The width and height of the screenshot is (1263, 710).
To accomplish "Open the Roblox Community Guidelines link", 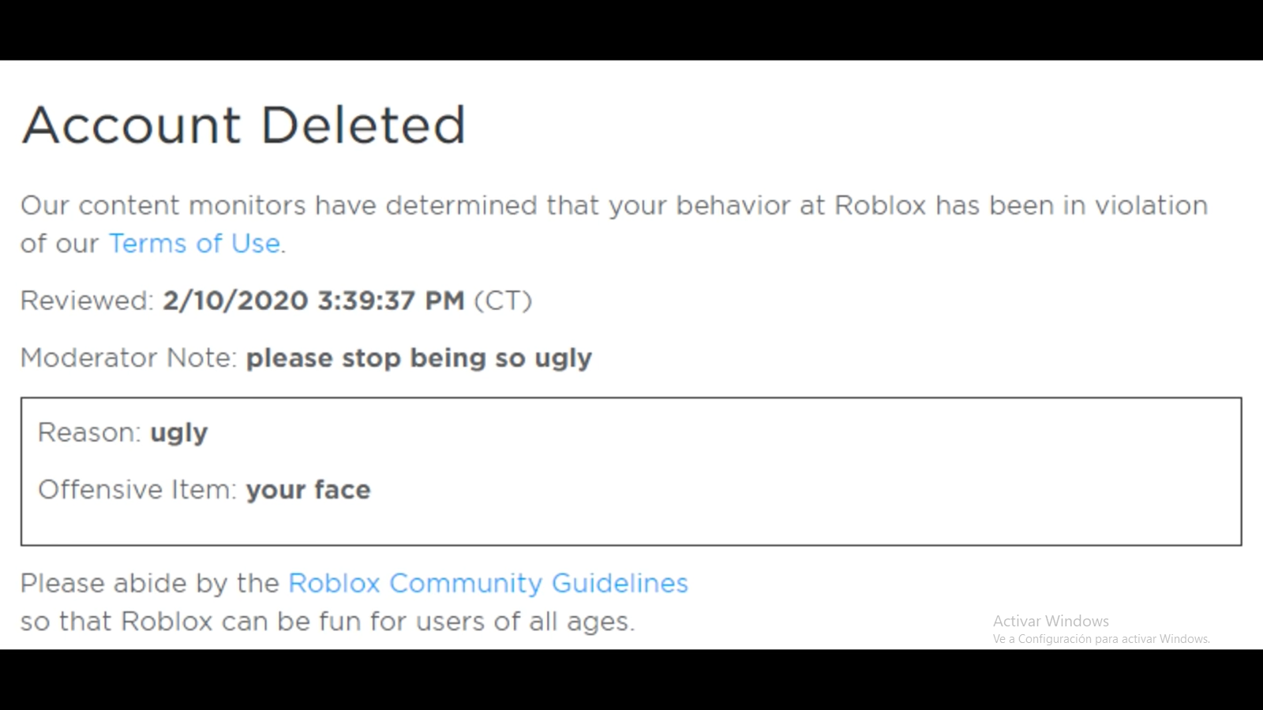I will (x=488, y=583).
